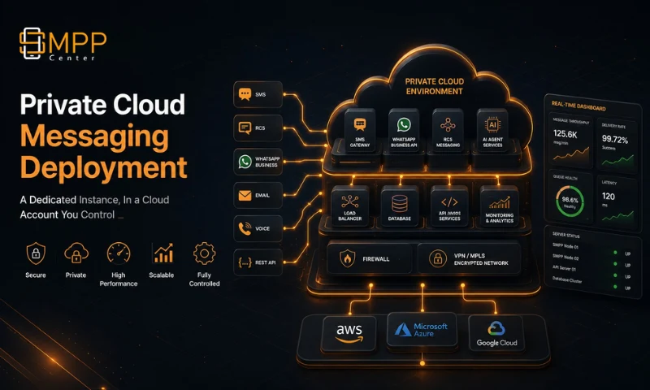Click the "FIREWALL" label text
The height and width of the screenshot is (390, 650).
pos(376,259)
